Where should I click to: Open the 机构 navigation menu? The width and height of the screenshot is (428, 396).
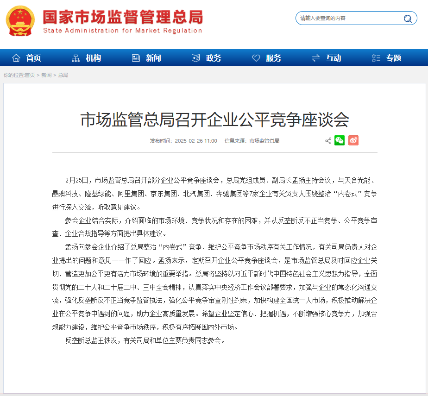coord(94,58)
